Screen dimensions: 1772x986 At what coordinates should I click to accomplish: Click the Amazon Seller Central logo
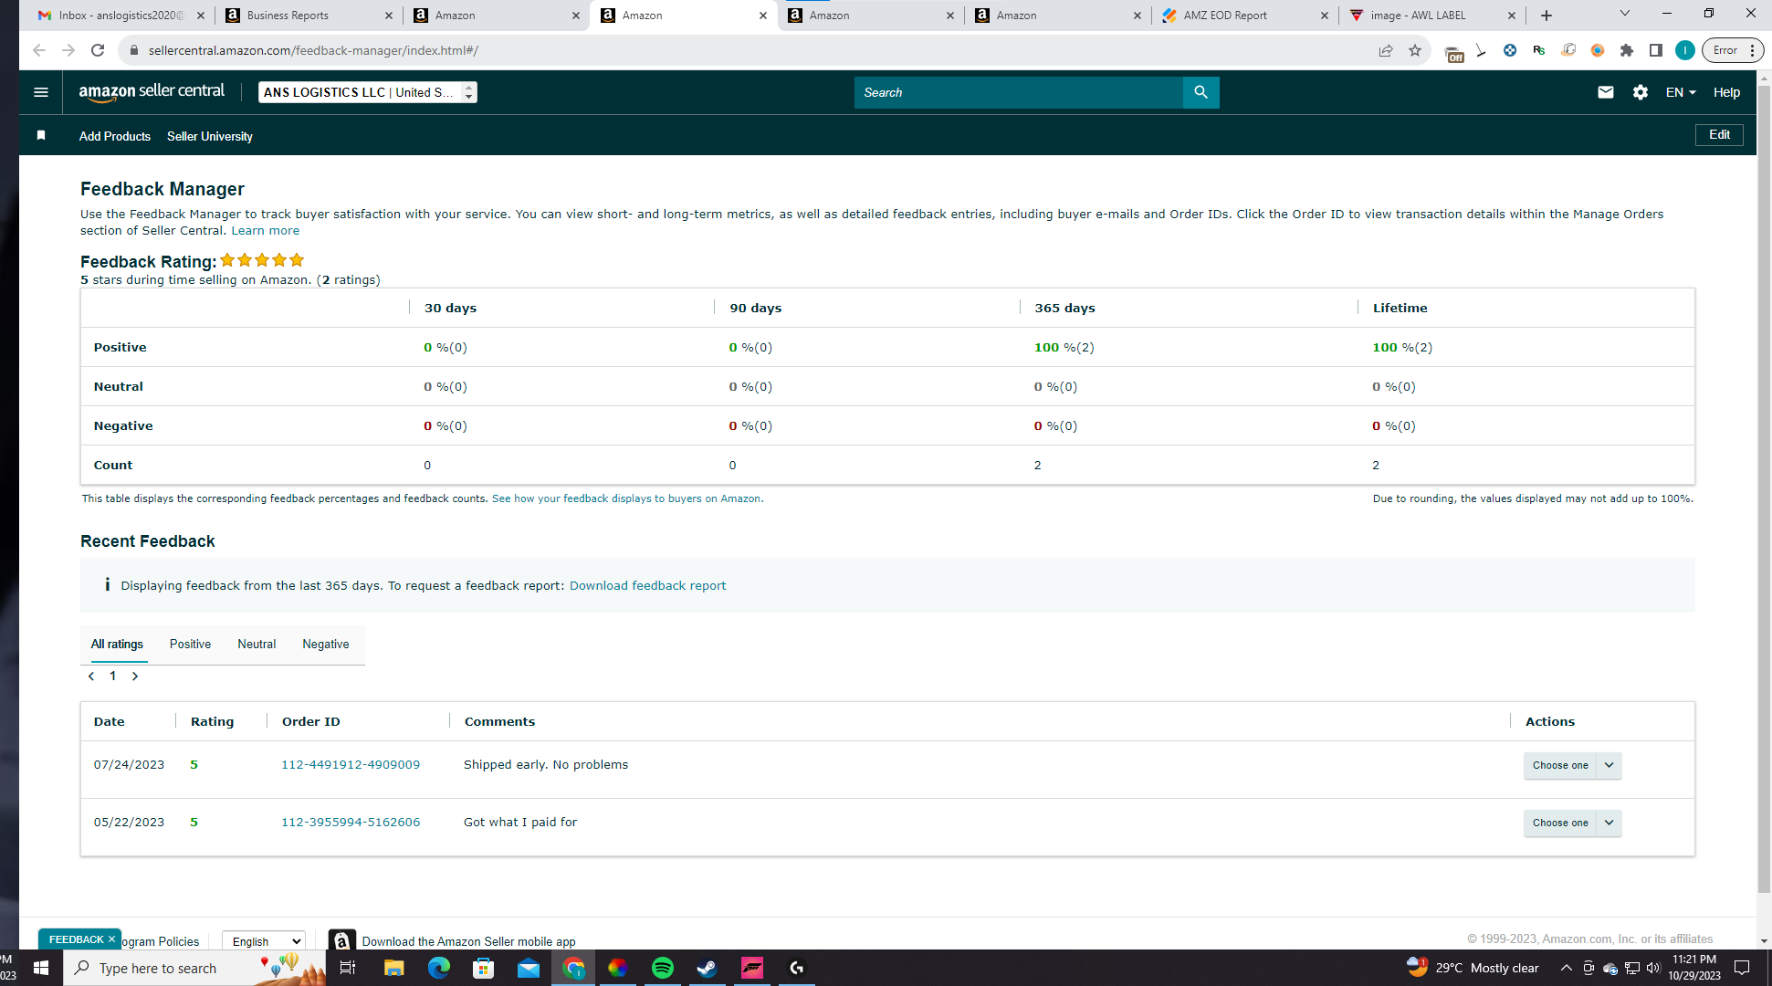[152, 92]
